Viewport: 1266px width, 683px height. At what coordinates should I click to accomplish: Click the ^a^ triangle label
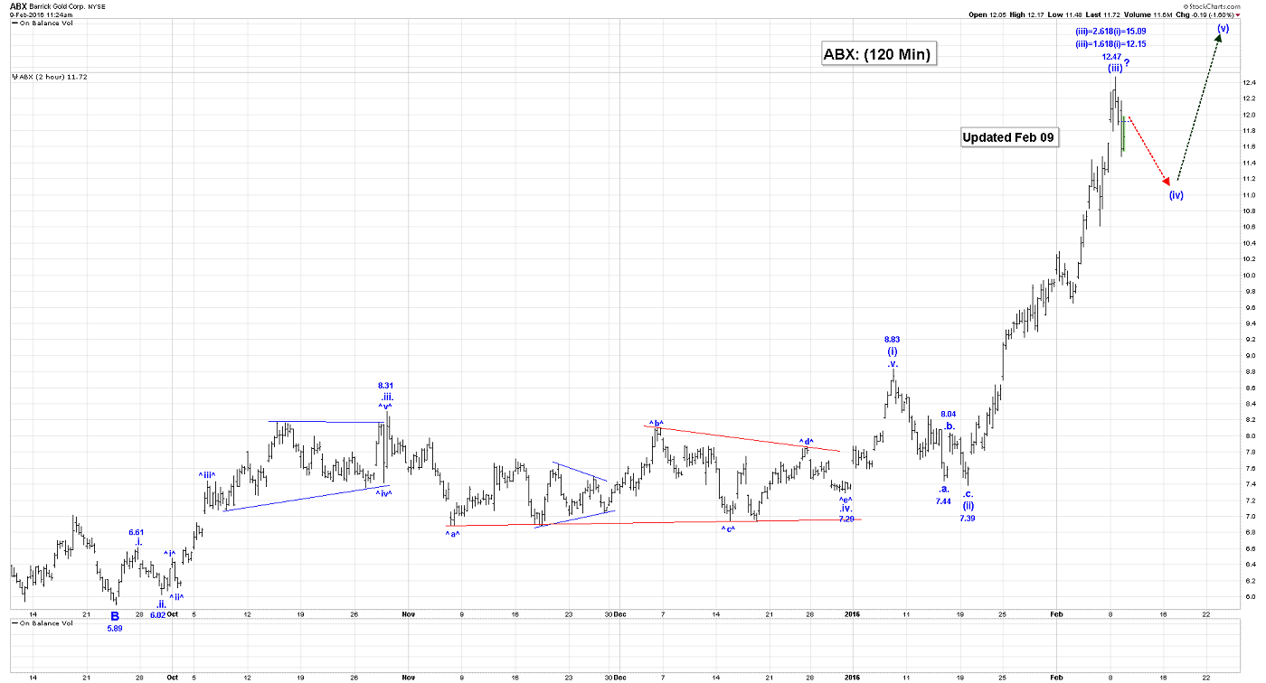click(453, 535)
